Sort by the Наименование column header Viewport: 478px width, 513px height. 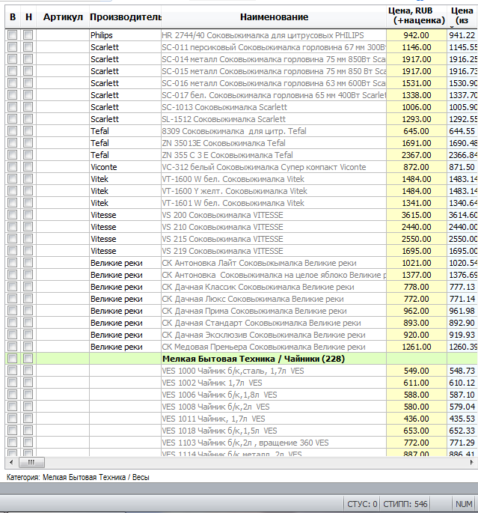pyautogui.click(x=274, y=16)
